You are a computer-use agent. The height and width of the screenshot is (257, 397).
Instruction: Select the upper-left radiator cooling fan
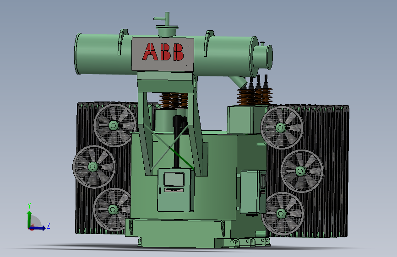pyautogui.click(x=115, y=125)
